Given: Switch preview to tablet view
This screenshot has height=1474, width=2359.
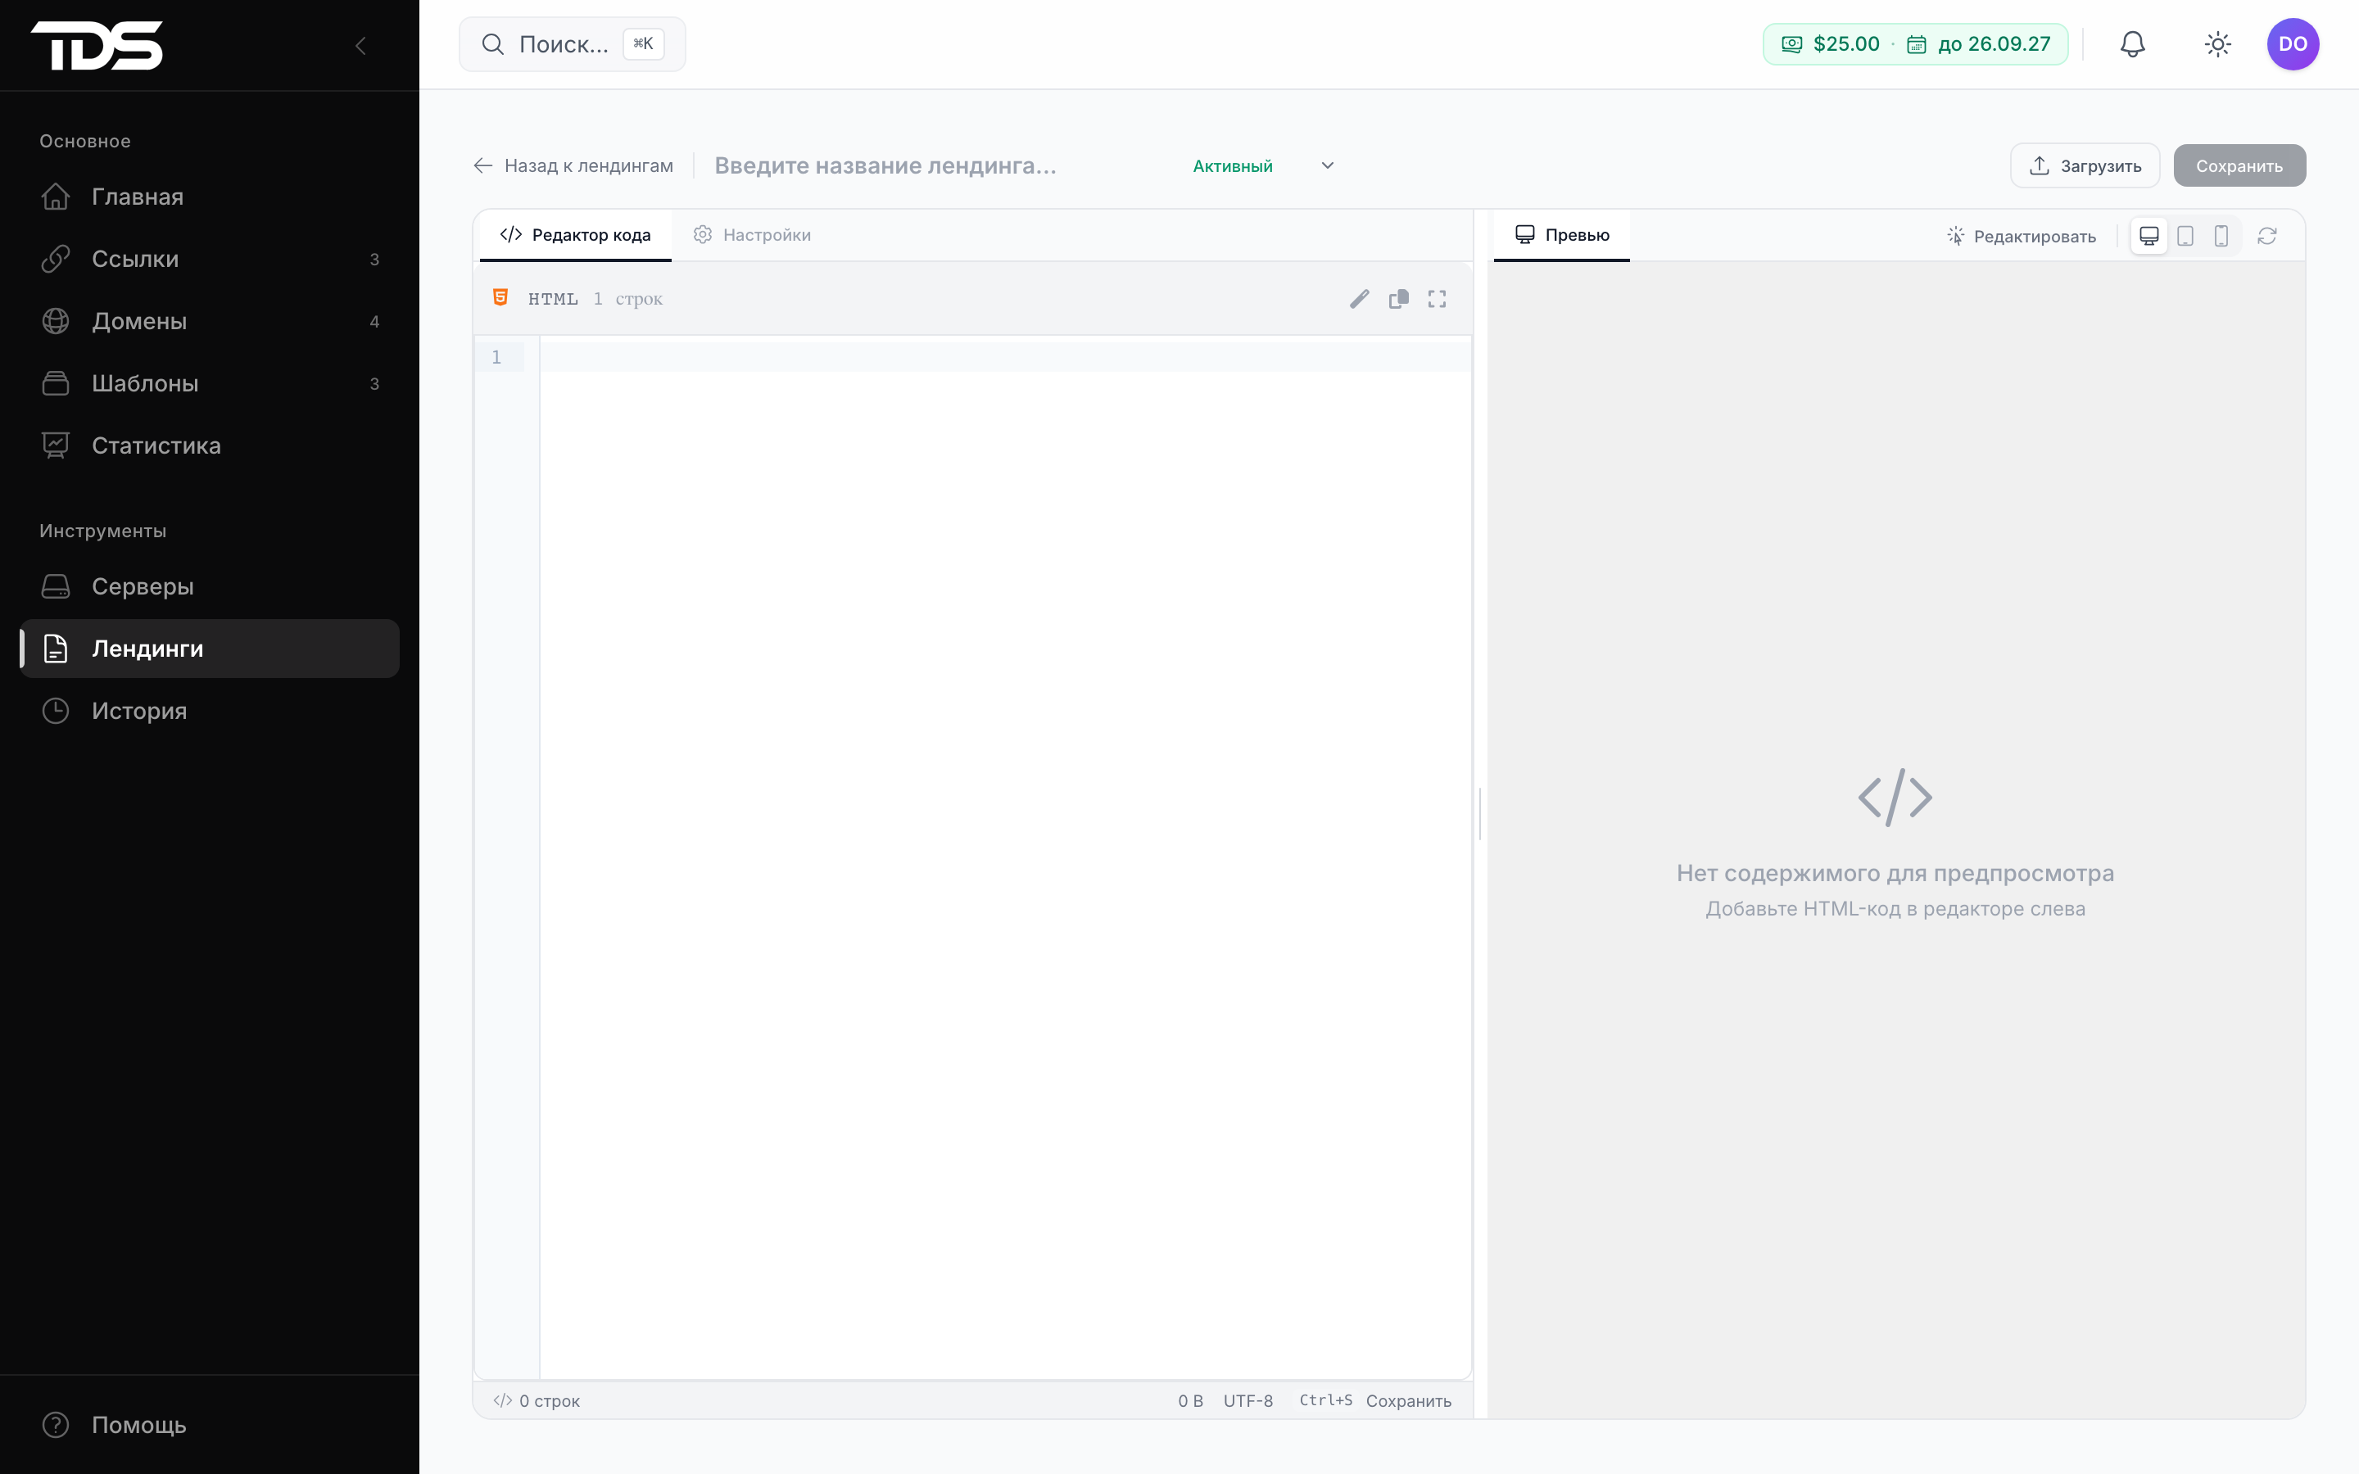Looking at the screenshot, I should point(2185,236).
